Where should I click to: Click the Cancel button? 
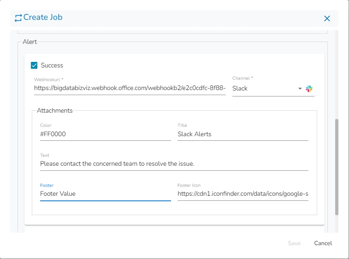pyautogui.click(x=323, y=243)
